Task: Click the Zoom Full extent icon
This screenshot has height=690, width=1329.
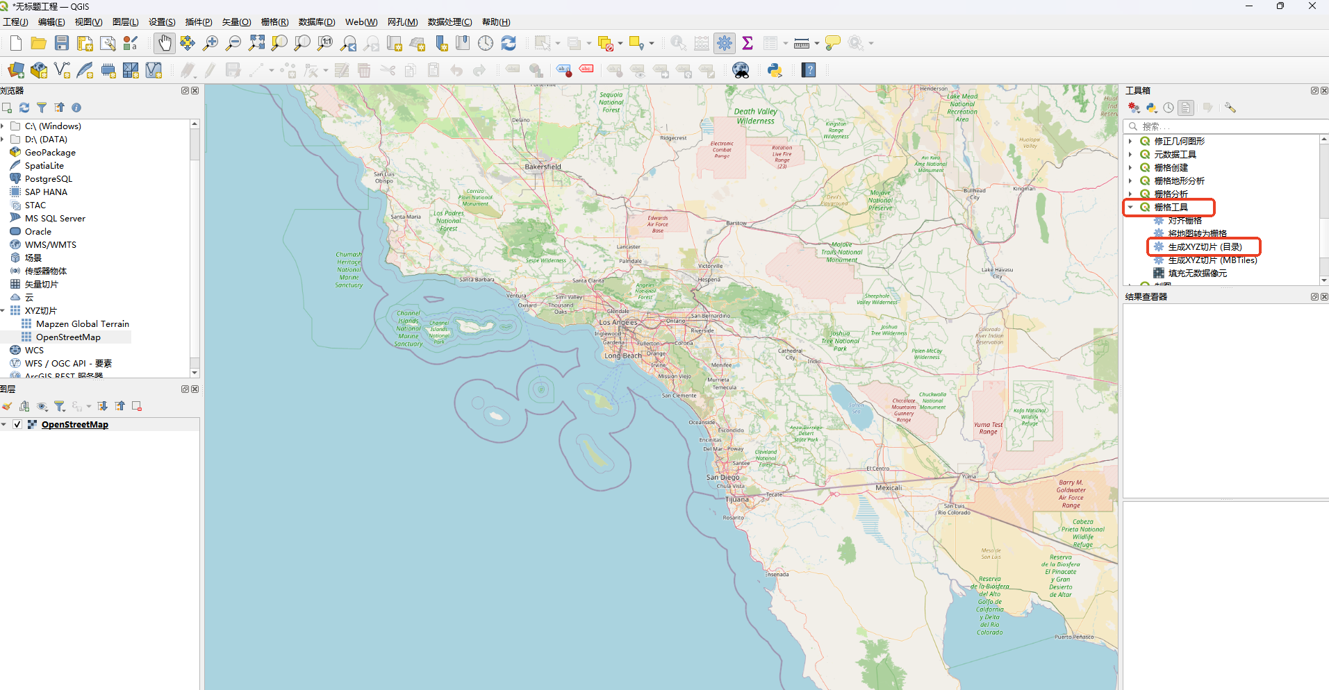Action: pyautogui.click(x=256, y=43)
